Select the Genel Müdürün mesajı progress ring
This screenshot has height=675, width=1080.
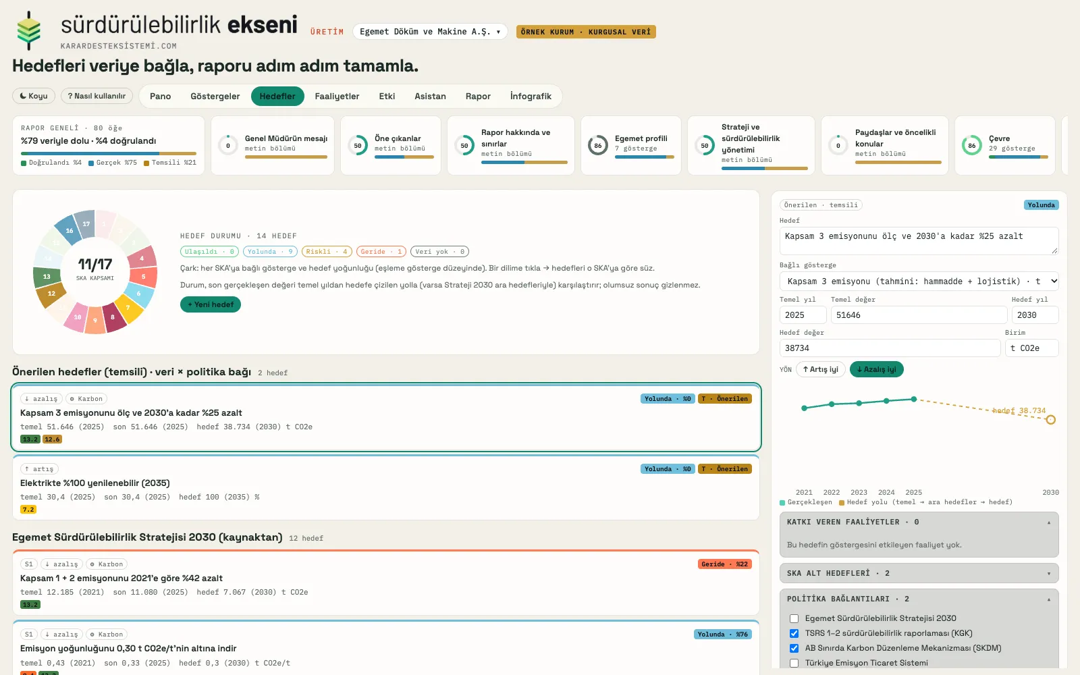228,145
